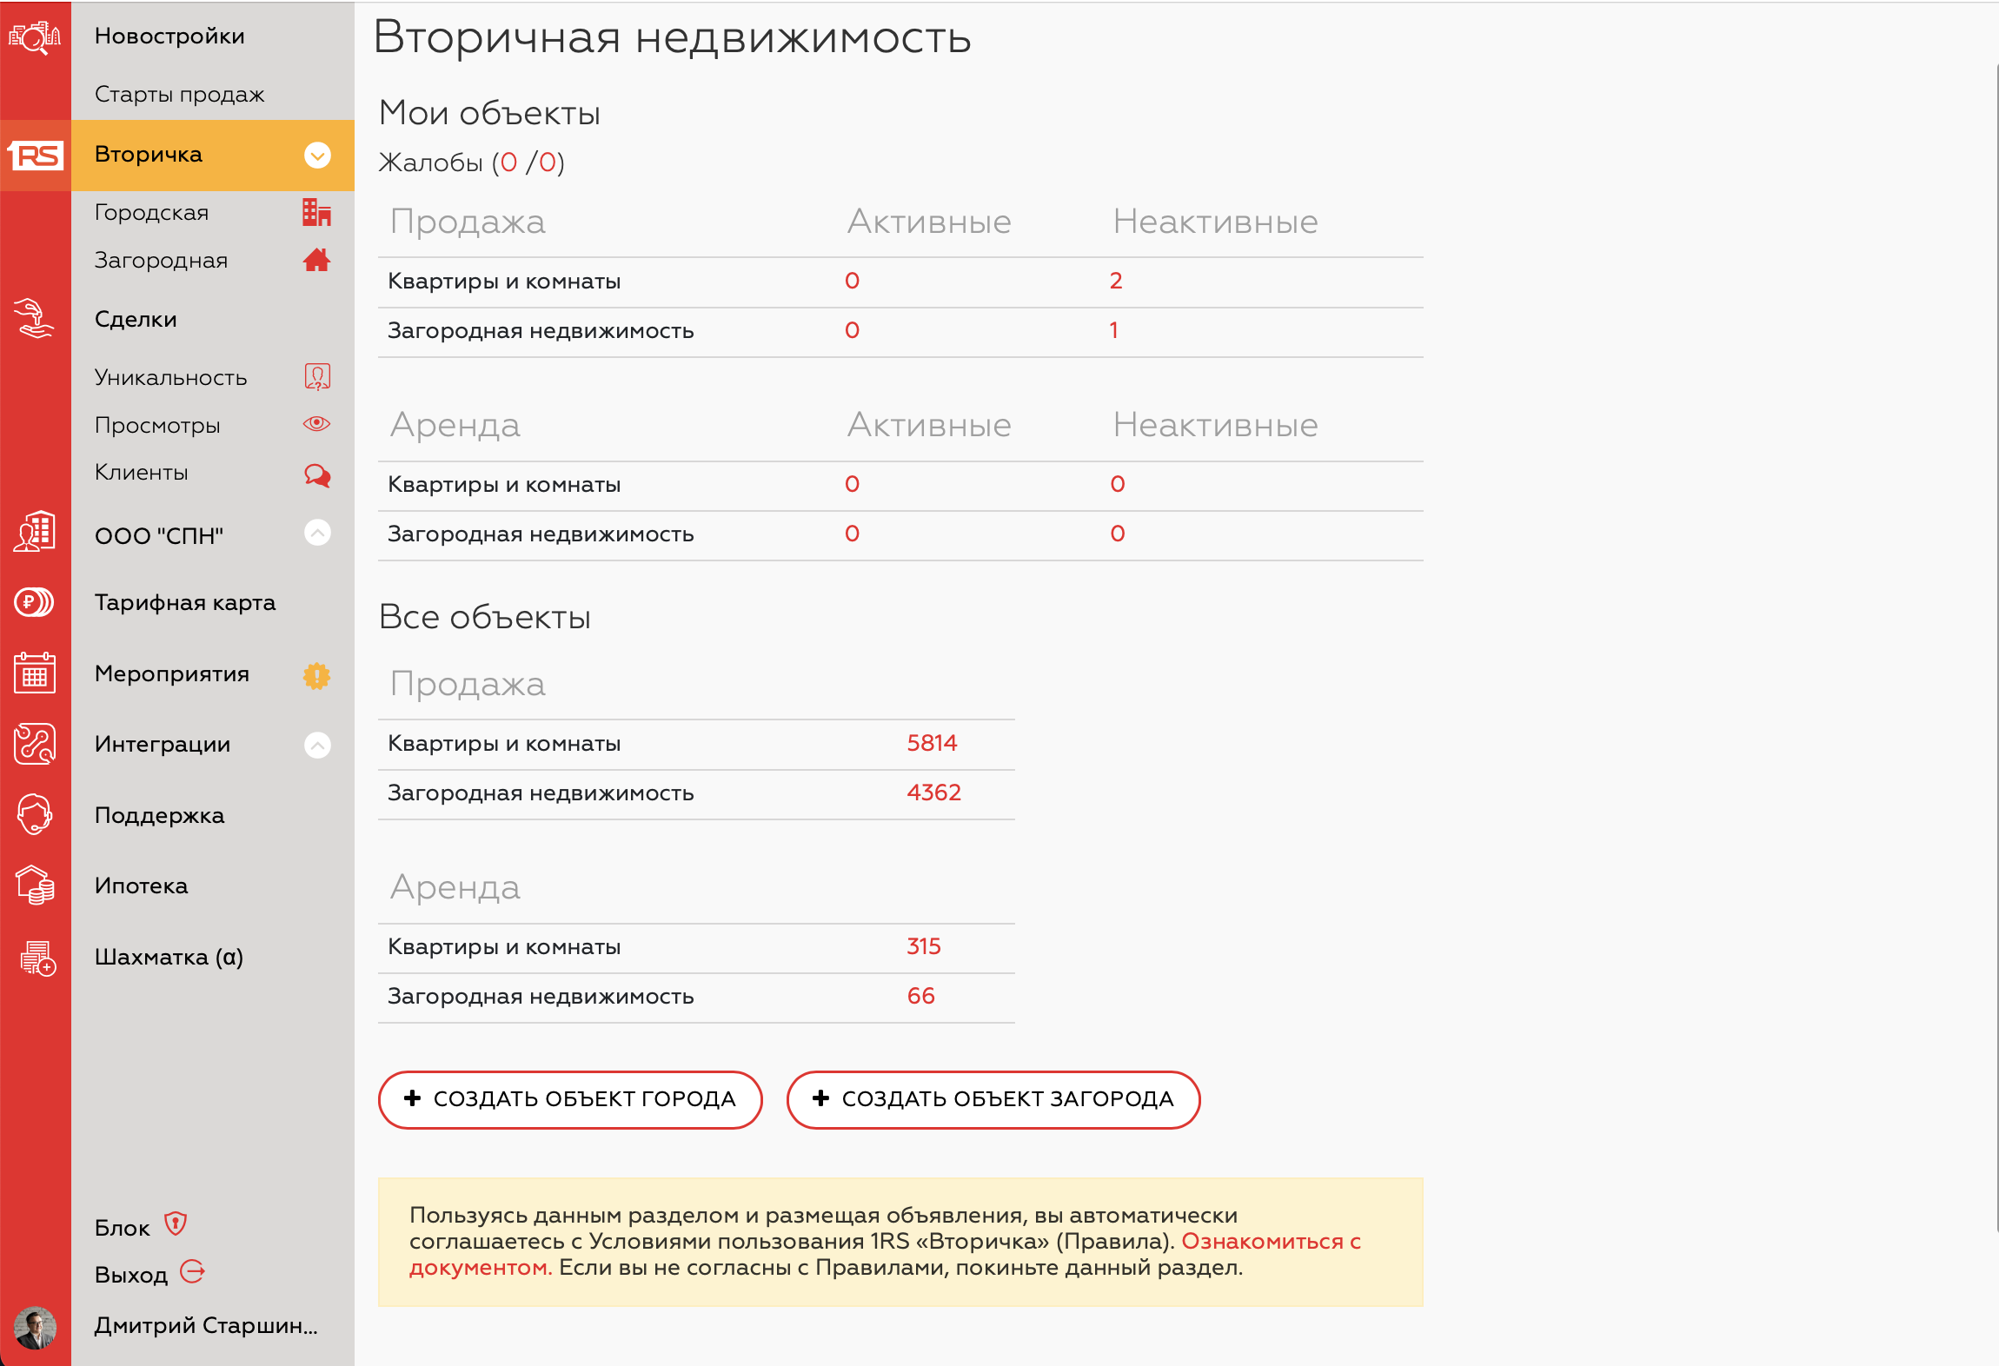Click the red house icon beside Загородная
This screenshot has height=1366, width=1999.
coord(316,260)
